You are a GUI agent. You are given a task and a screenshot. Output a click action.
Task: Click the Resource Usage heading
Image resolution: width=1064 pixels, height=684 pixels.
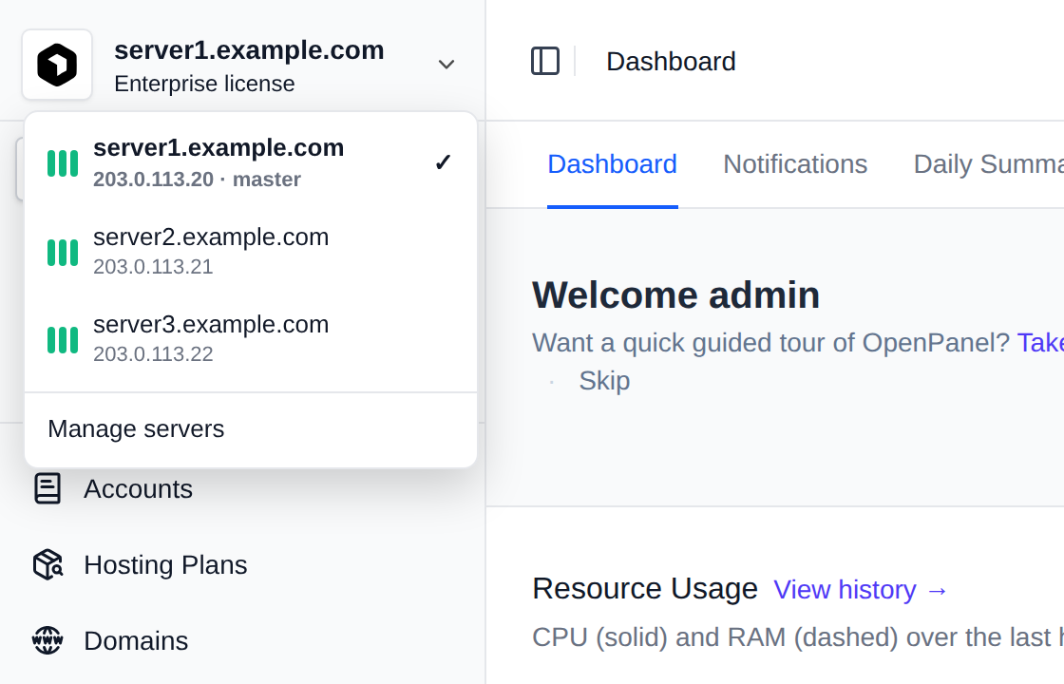tap(645, 588)
